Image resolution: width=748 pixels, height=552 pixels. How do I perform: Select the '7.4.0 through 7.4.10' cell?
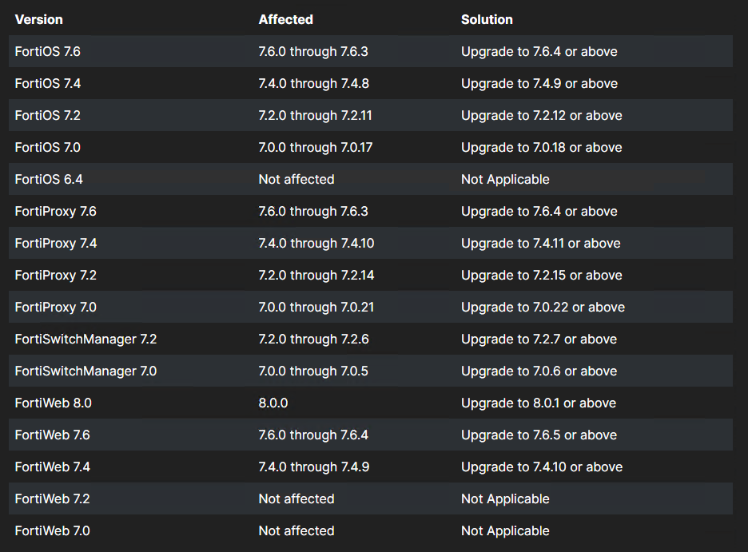[x=316, y=243]
